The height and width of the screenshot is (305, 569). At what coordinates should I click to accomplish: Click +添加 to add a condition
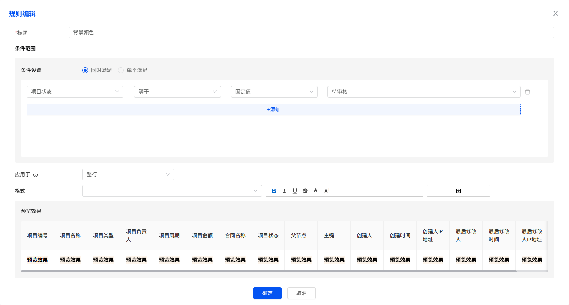click(273, 109)
